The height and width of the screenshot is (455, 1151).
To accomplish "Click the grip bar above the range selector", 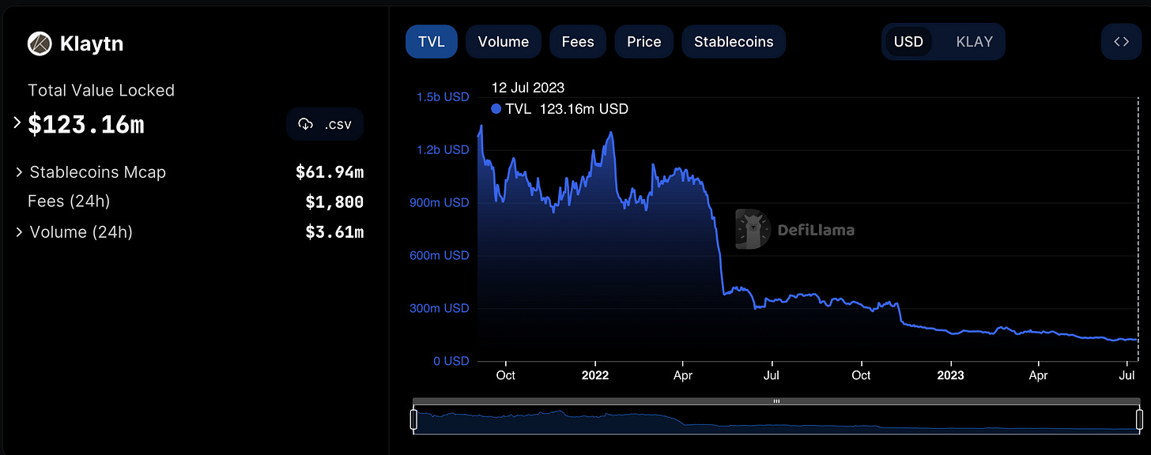I will click(x=776, y=401).
